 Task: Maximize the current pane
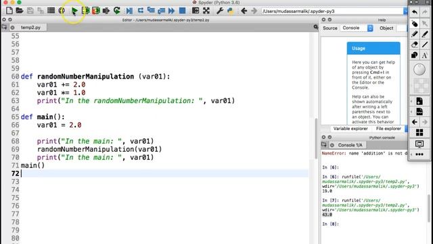[x=196, y=11]
